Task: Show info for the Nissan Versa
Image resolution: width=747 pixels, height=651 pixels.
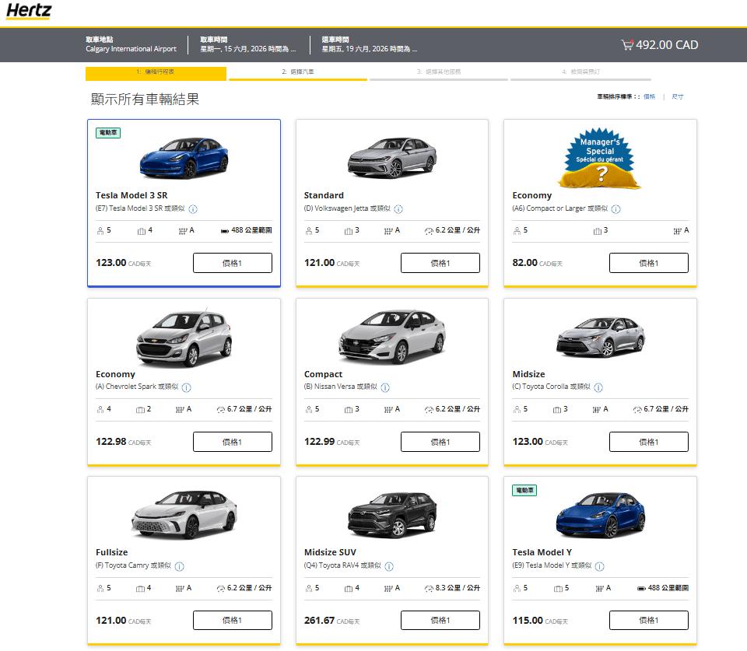Action: (385, 387)
